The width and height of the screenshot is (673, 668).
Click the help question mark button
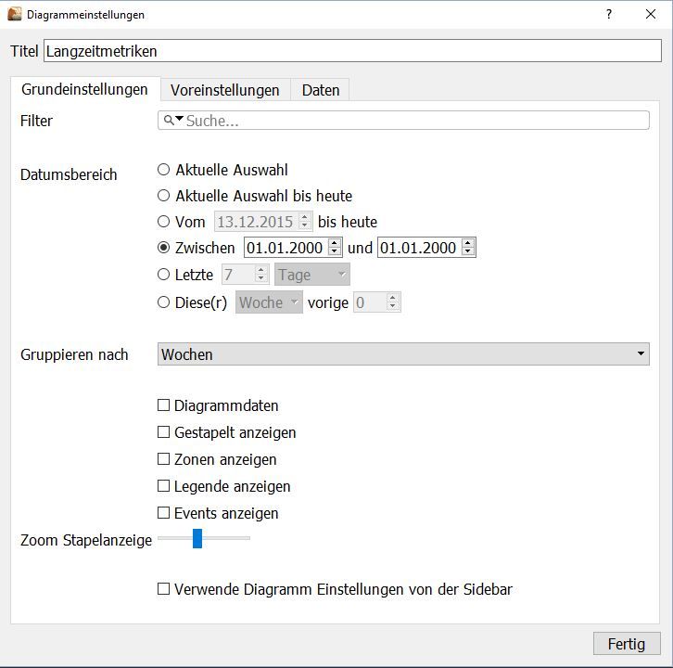click(609, 15)
